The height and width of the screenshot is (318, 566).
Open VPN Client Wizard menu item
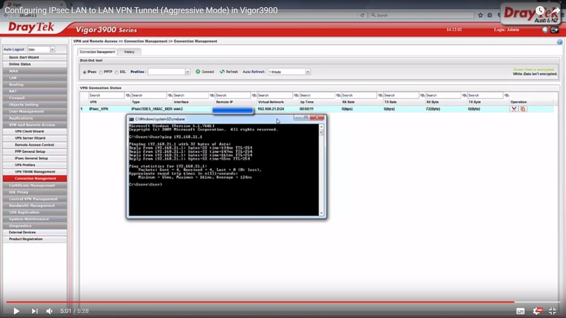click(x=35, y=131)
